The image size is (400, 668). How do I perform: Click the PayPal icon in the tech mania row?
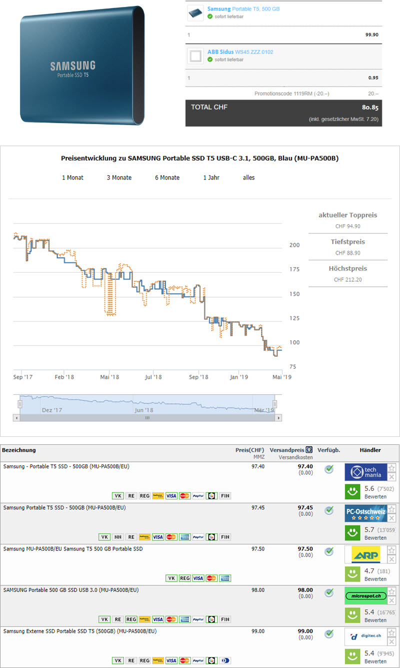(x=198, y=496)
